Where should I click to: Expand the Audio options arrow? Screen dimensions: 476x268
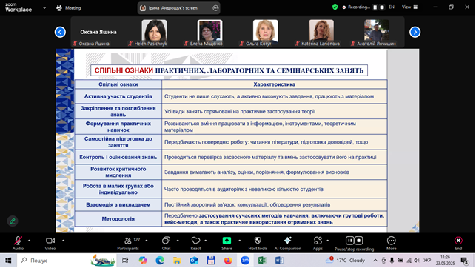[x=29, y=241]
